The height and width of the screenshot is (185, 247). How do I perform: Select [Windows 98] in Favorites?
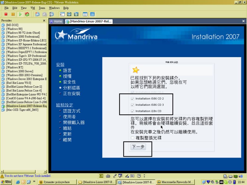coord(14,29)
